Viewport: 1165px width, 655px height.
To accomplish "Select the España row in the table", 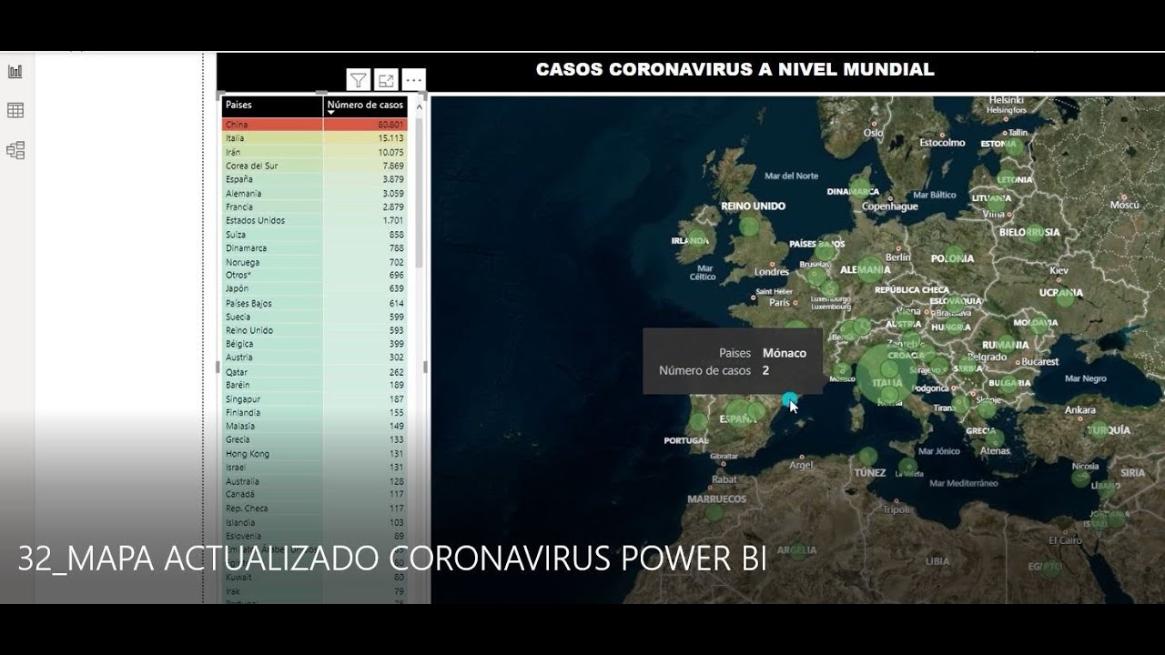I will (x=315, y=179).
